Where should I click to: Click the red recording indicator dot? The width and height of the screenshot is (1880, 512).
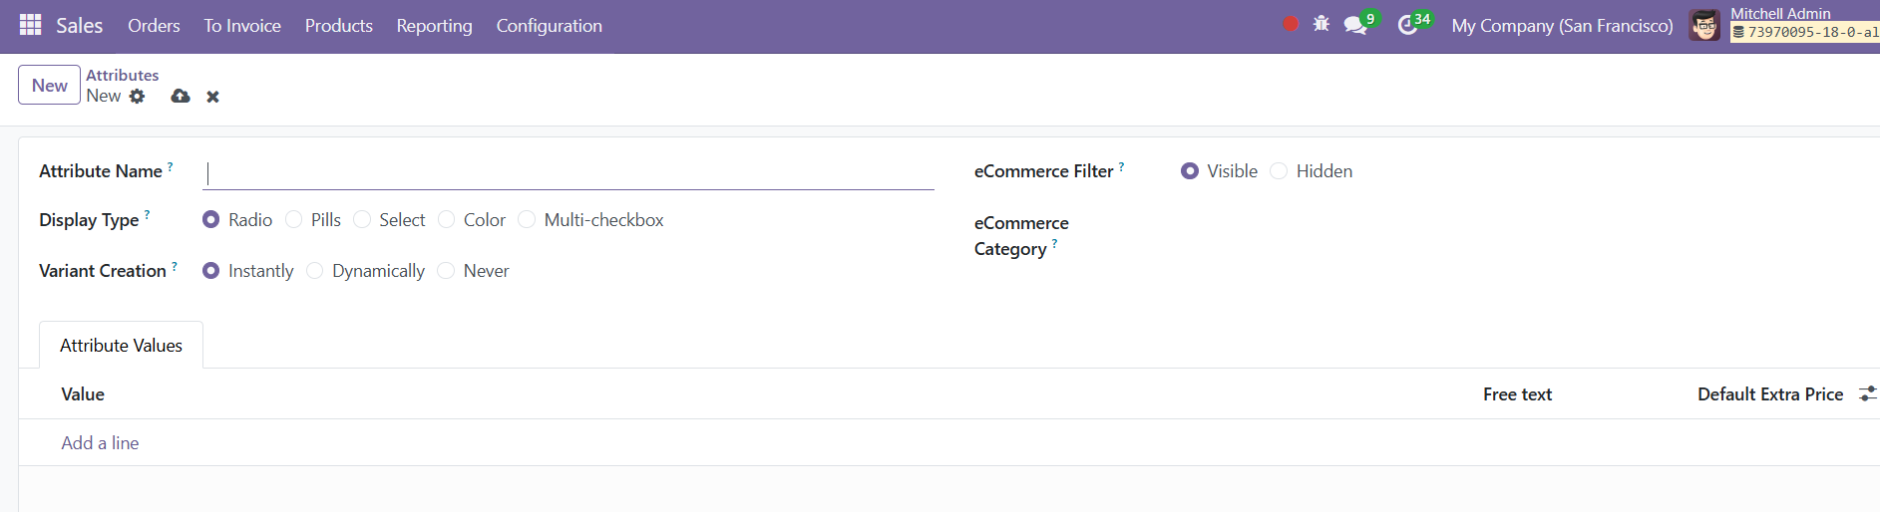(1291, 24)
